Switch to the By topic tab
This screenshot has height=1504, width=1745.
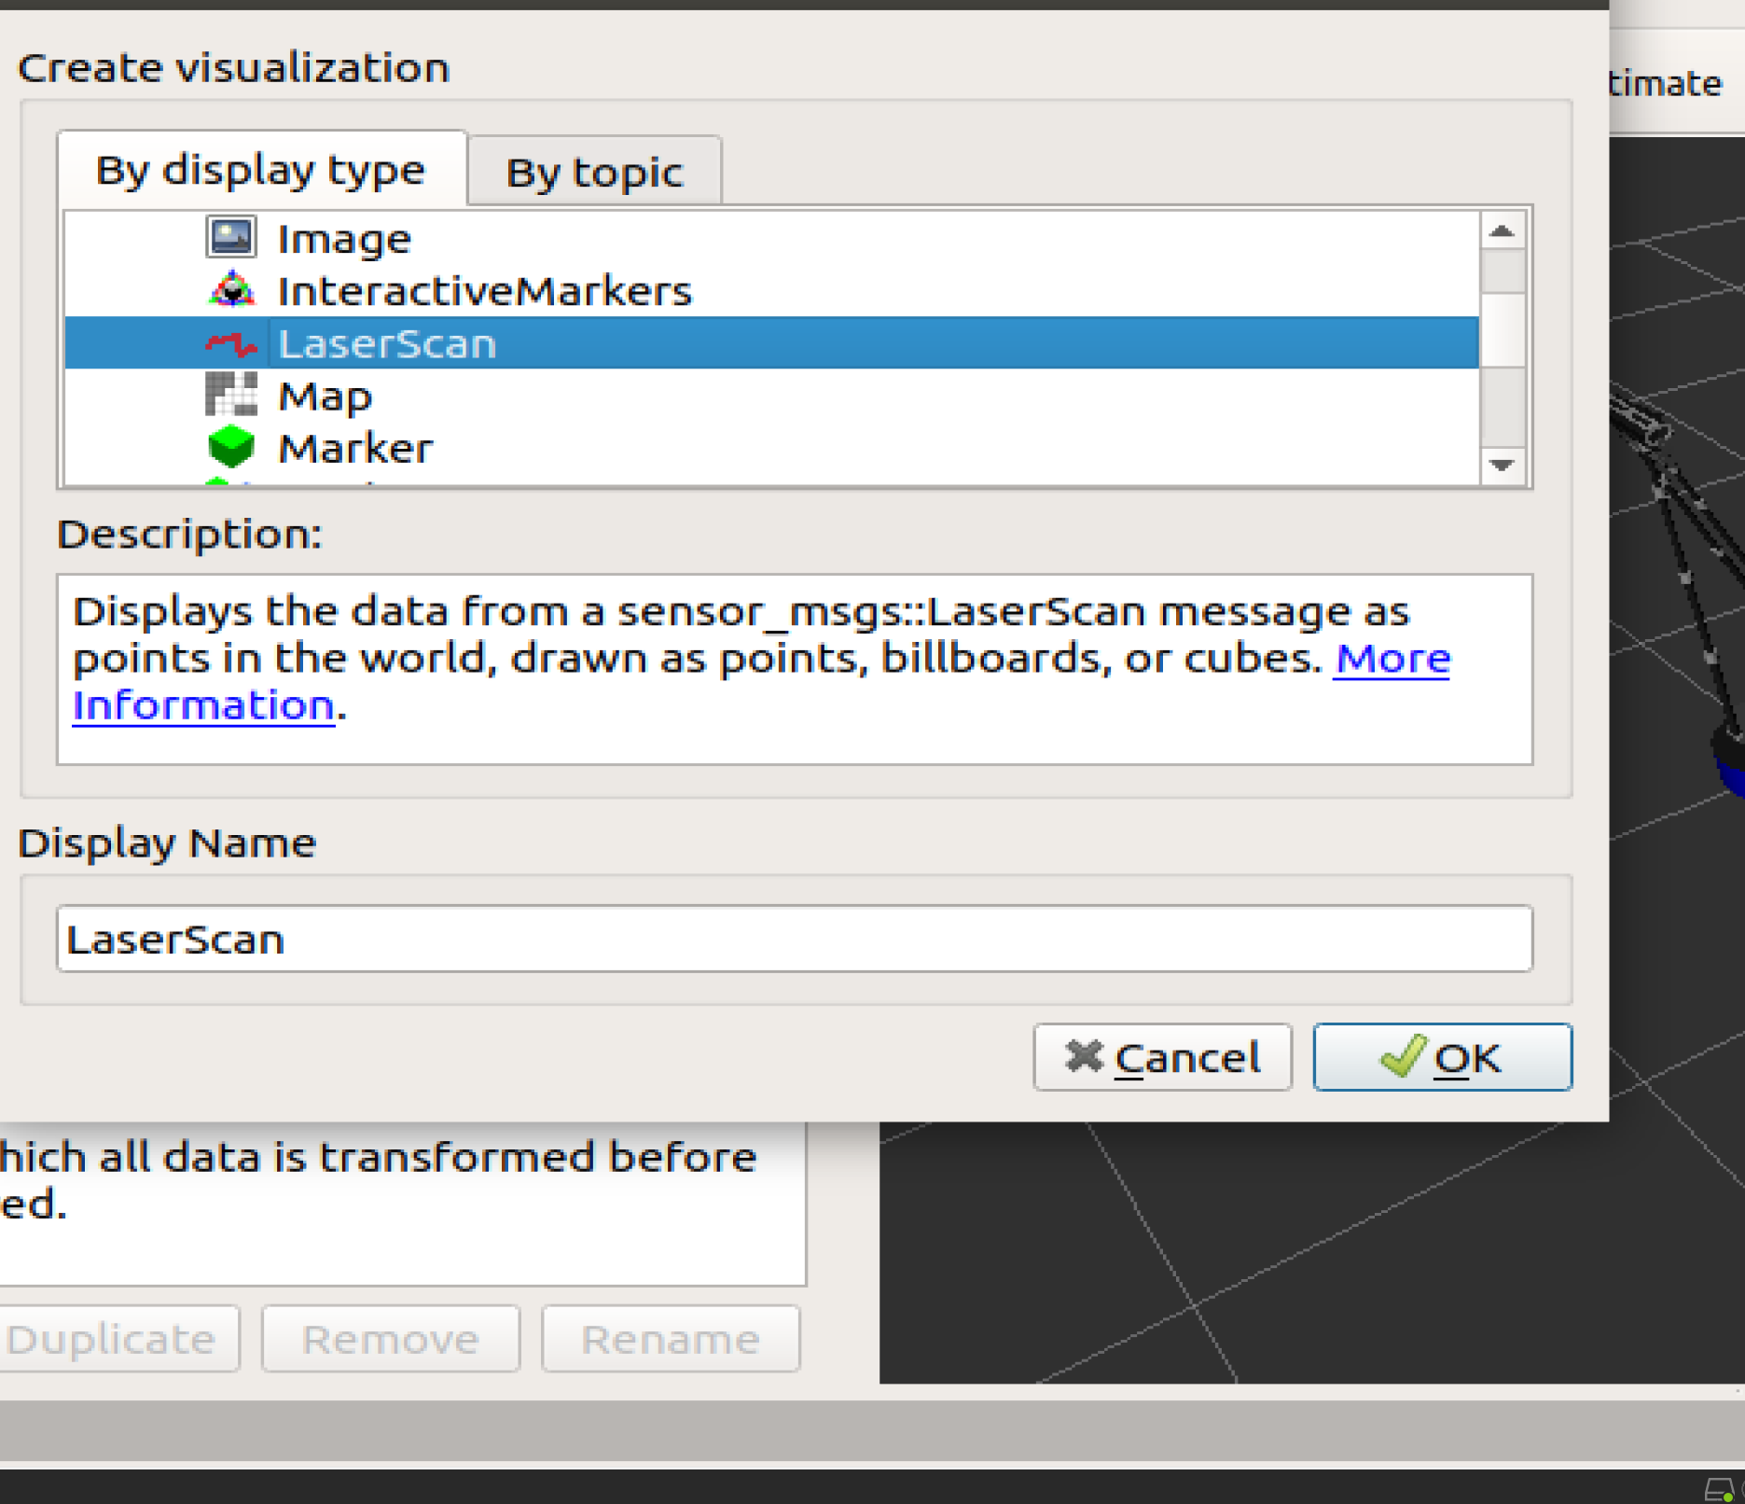click(594, 172)
